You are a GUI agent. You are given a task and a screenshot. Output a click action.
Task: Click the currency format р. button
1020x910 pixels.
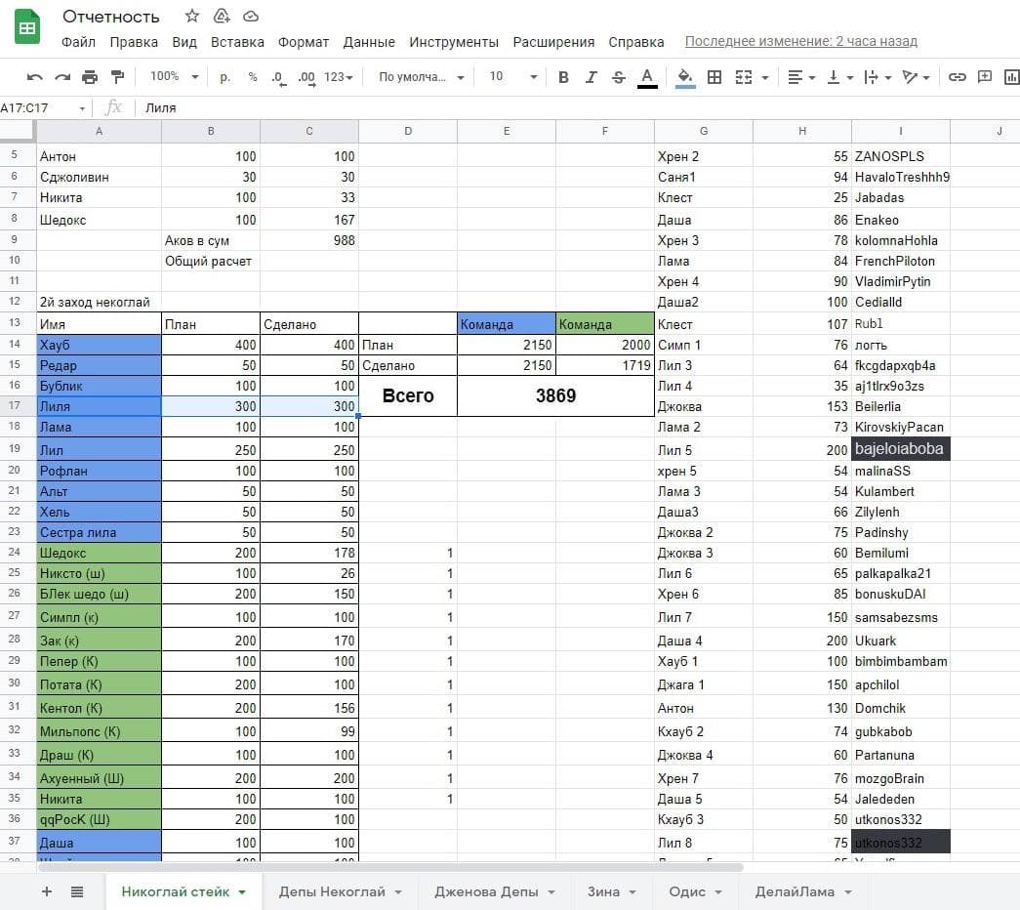coord(225,77)
